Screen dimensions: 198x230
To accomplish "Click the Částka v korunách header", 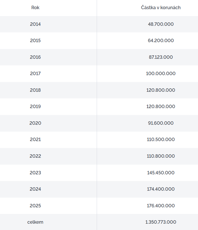I will click(161, 8).
